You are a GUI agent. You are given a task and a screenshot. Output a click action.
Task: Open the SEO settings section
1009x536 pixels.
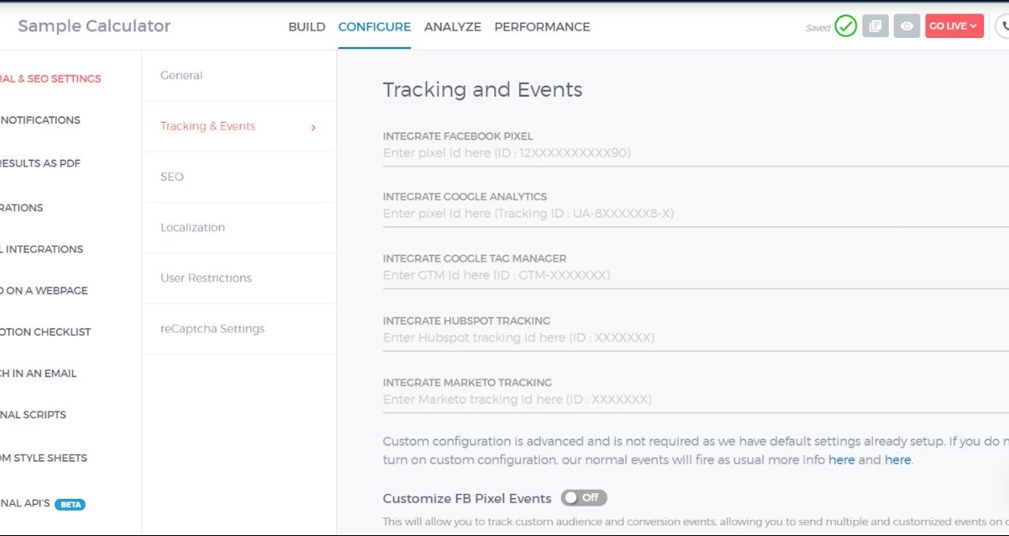[x=172, y=177]
